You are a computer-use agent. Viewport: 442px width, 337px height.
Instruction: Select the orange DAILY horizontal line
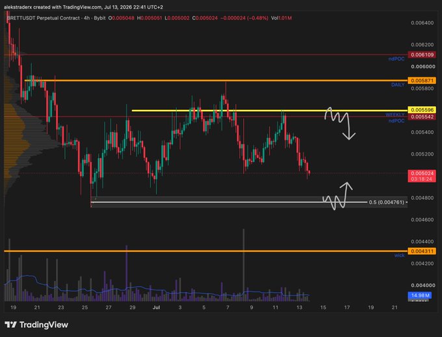[216, 81]
